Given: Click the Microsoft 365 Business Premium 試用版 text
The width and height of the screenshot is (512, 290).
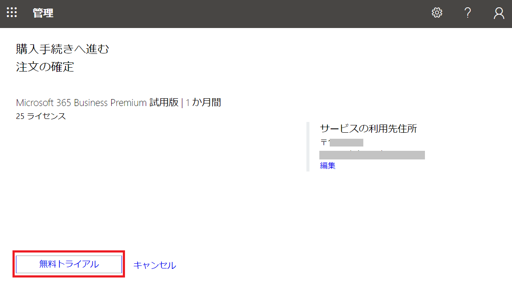Looking at the screenshot, I should 97,103.
